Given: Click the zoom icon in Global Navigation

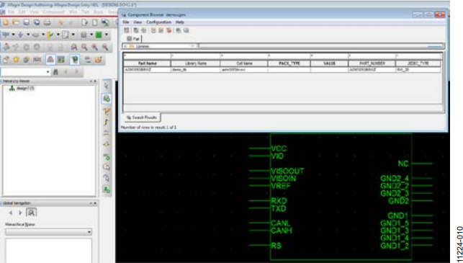Looking at the screenshot, I should pyautogui.click(x=31, y=213).
